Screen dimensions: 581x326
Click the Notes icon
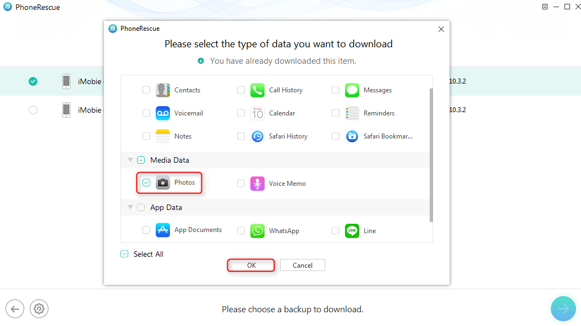coord(163,136)
